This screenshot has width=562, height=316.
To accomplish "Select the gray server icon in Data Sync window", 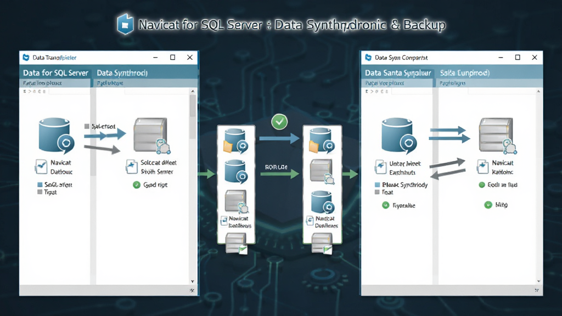I will [497, 136].
